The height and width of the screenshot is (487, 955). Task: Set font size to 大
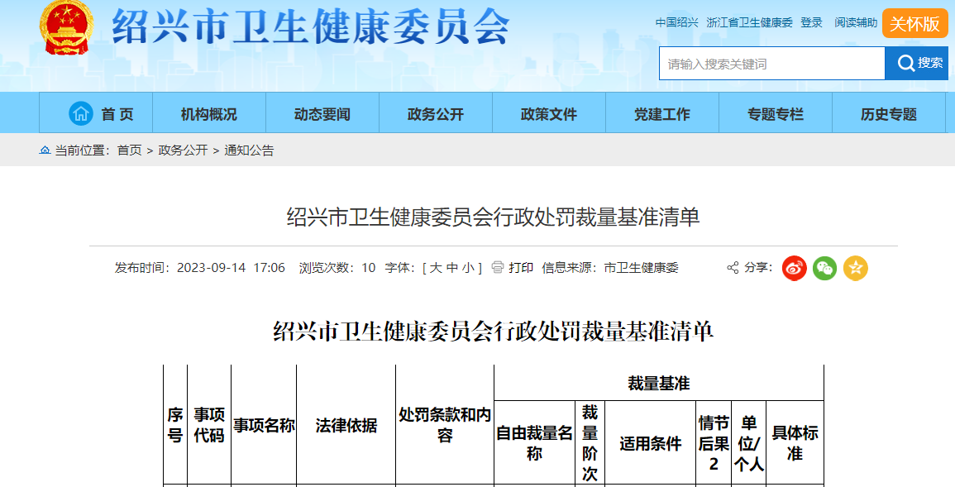coord(435,268)
